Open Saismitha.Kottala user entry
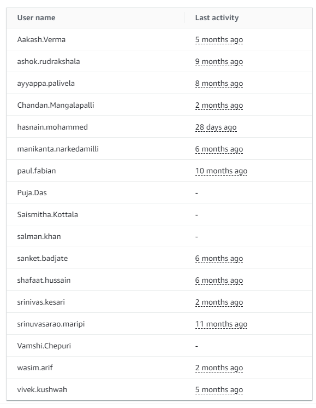This screenshot has width=316, height=408. point(47,214)
